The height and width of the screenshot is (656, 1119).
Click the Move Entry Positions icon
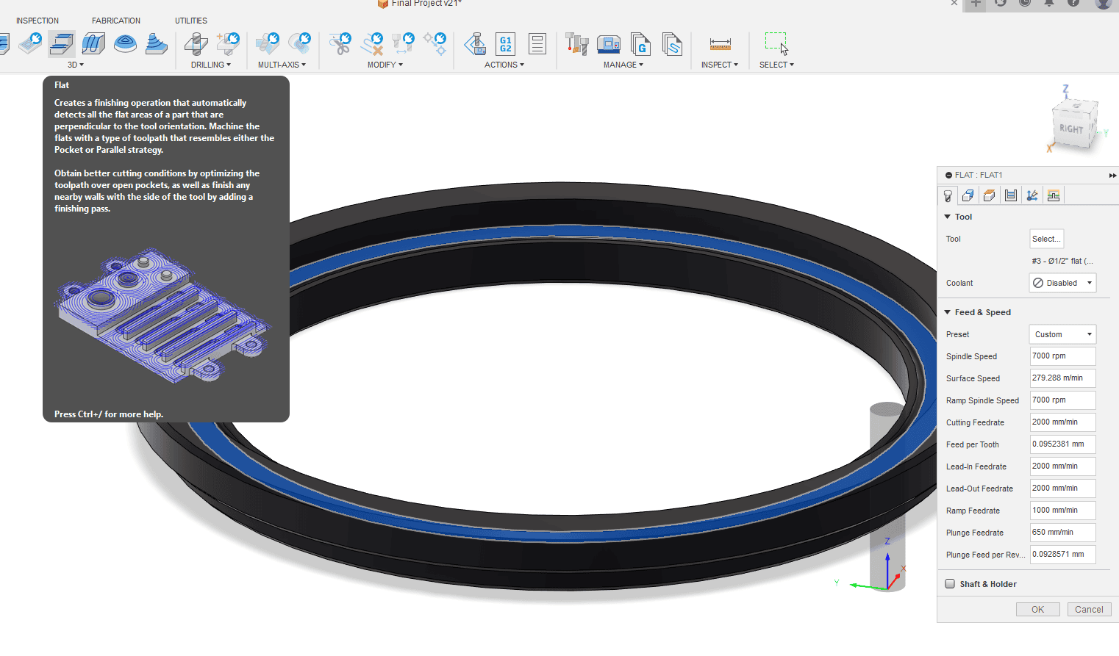[435, 44]
